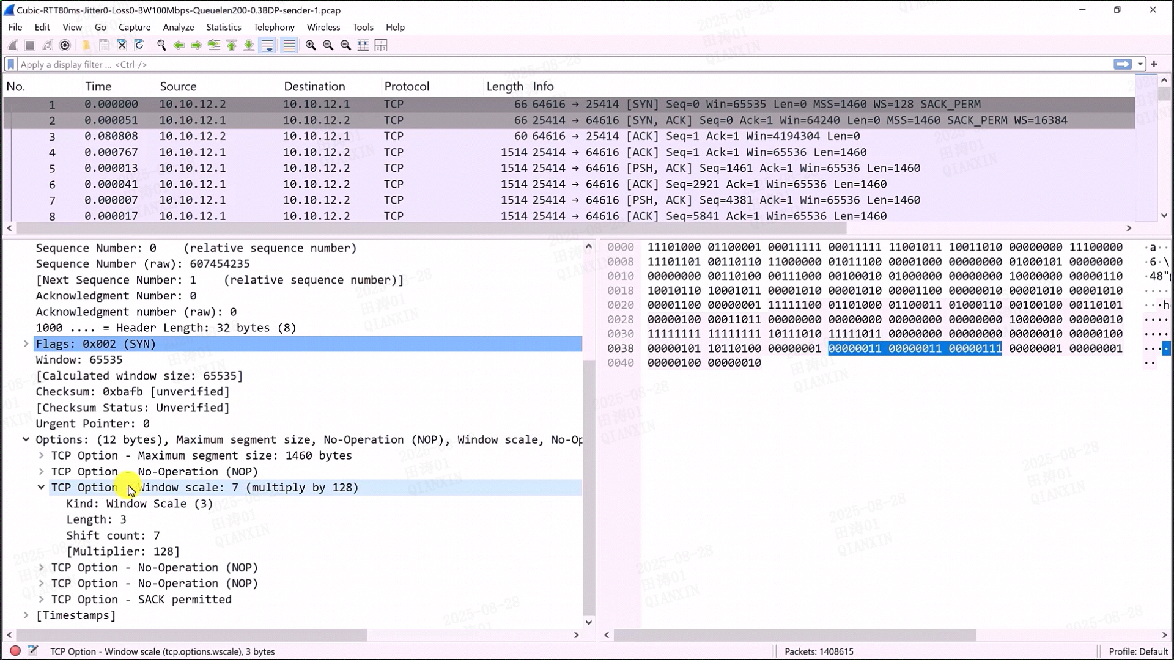This screenshot has height=660, width=1174.
Task: Open the Analyze menu
Action: pyautogui.click(x=178, y=27)
